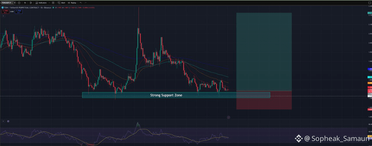Screen dimensions: 372x146
Task: Start bar Replay mode
Action: click(x=72, y=3)
